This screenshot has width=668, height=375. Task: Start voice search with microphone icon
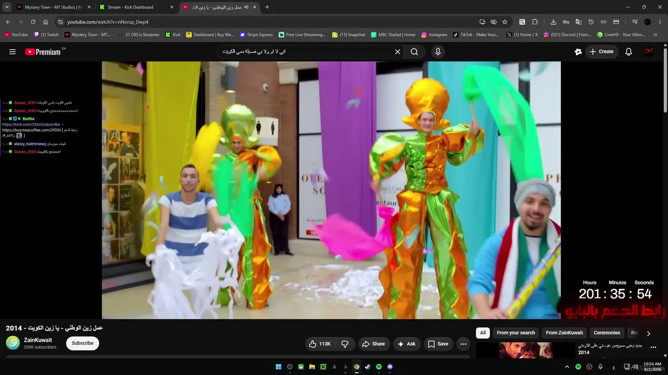click(438, 52)
